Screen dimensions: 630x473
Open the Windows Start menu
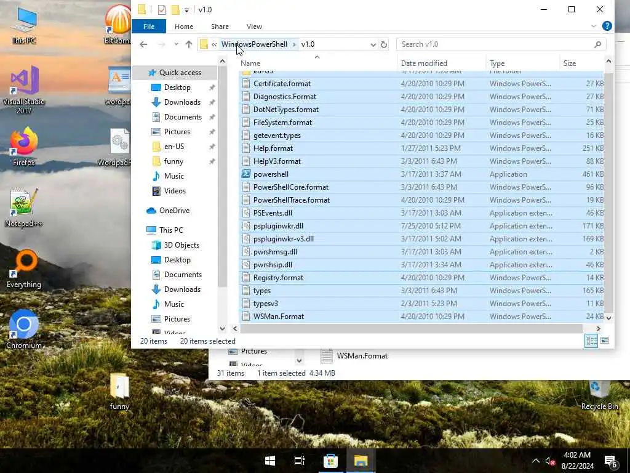270,461
